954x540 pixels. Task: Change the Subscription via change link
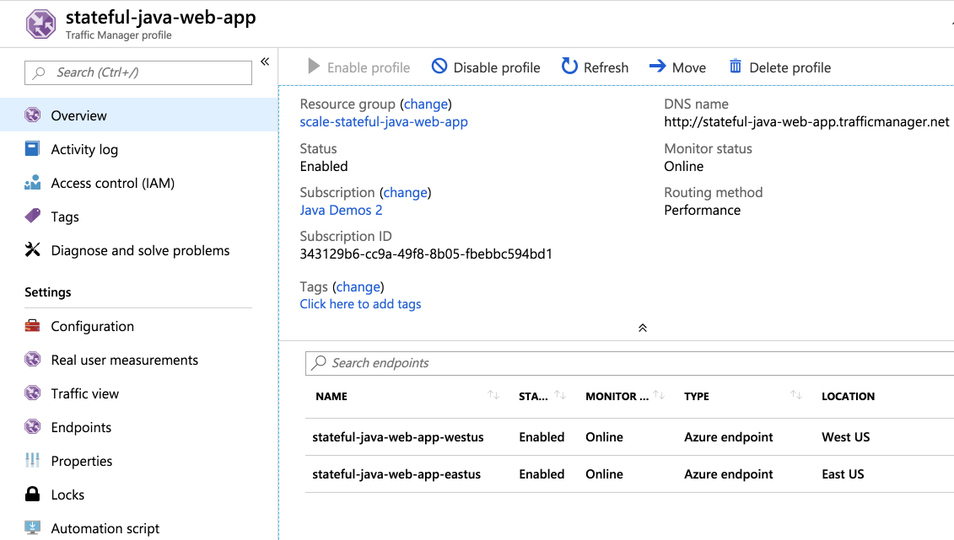(405, 193)
